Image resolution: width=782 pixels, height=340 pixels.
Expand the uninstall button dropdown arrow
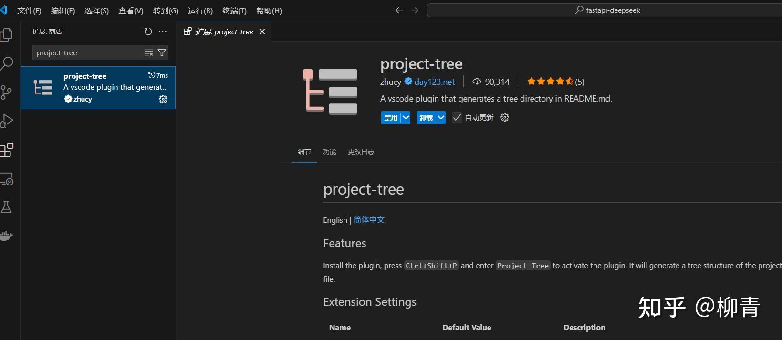click(441, 117)
